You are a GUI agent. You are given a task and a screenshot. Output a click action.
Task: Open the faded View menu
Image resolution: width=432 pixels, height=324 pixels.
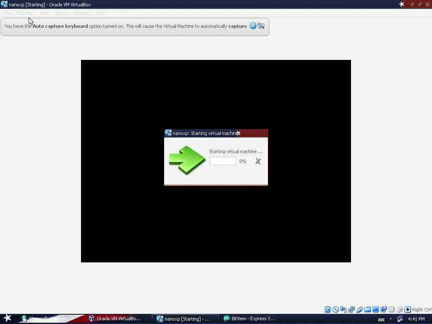(44, 13)
